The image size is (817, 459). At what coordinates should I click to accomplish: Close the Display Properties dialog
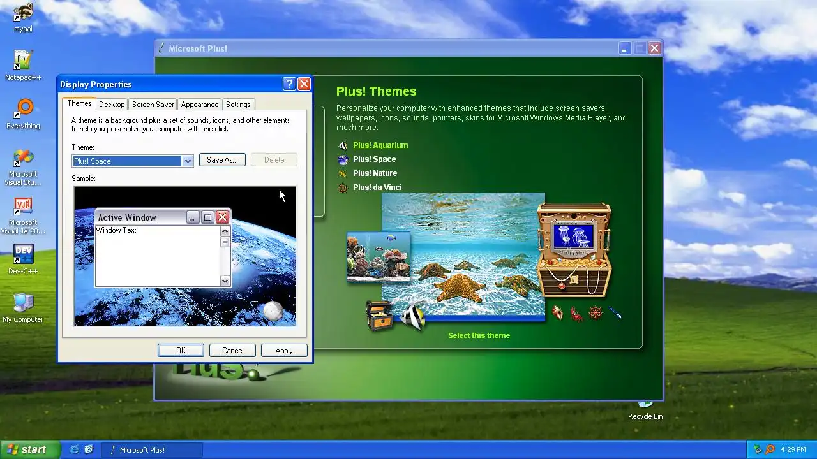click(x=304, y=84)
